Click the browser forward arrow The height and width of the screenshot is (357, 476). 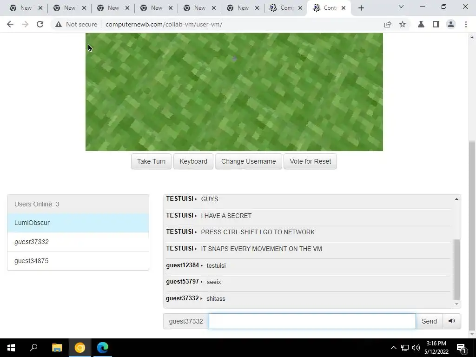pyautogui.click(x=25, y=24)
